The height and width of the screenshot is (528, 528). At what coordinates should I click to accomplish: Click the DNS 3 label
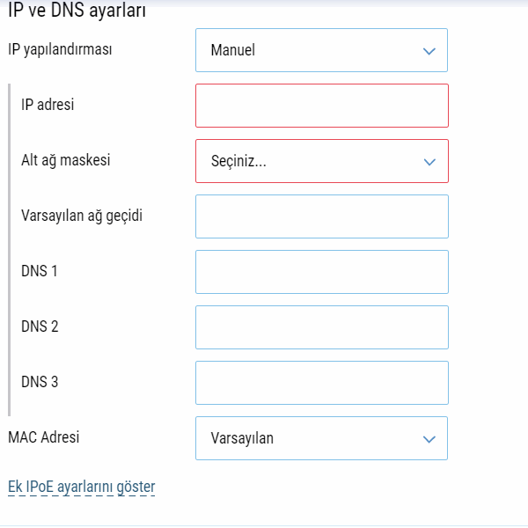(x=40, y=382)
